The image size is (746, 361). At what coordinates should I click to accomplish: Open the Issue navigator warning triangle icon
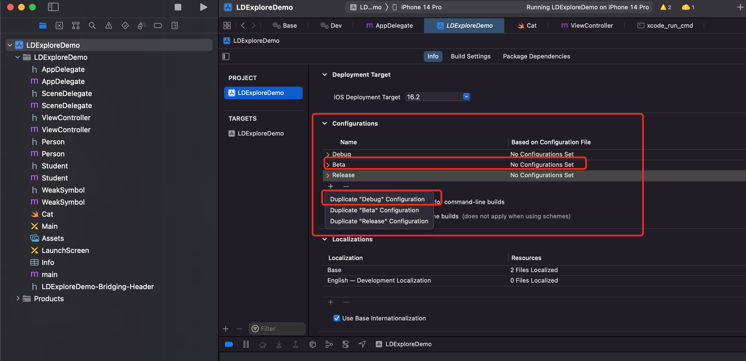coord(108,26)
